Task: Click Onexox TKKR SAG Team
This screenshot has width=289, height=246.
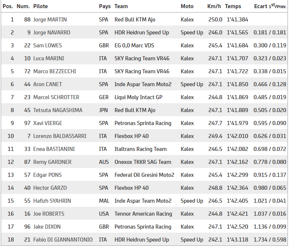Action: (143, 162)
